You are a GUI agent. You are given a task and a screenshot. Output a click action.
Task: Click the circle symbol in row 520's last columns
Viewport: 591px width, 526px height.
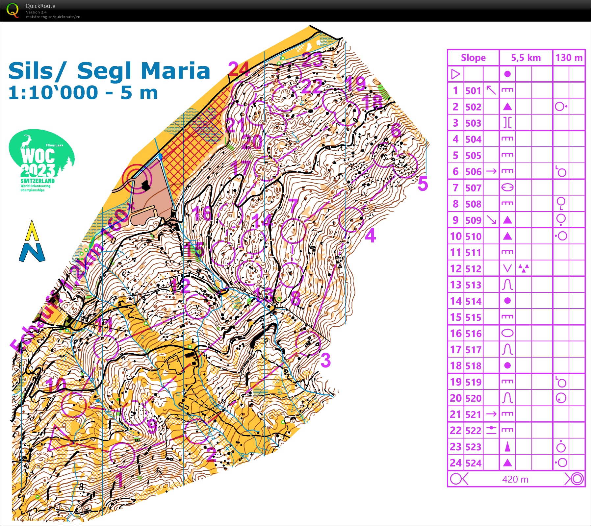tap(561, 398)
